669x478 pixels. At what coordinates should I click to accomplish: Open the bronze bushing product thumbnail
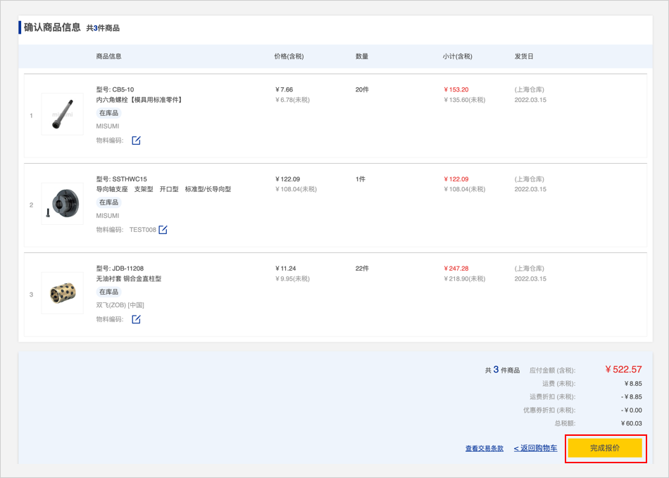(62, 294)
